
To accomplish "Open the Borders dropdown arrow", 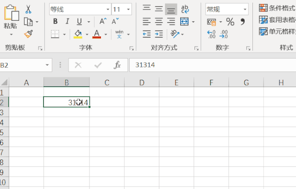I will (x=64, y=35).
